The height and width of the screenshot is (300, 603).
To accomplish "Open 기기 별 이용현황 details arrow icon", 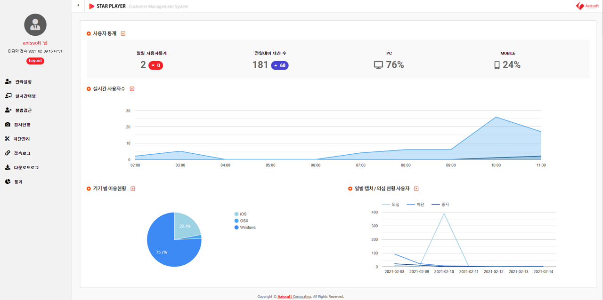I will coord(133,189).
